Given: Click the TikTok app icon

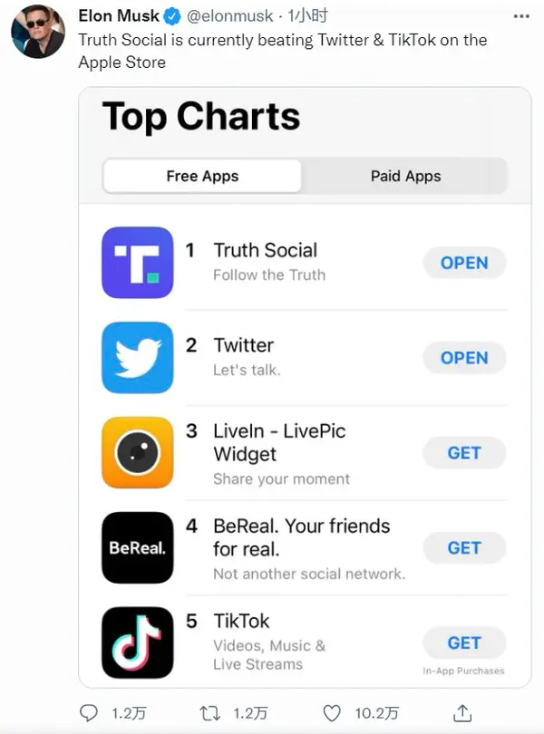Looking at the screenshot, I should 137,642.
